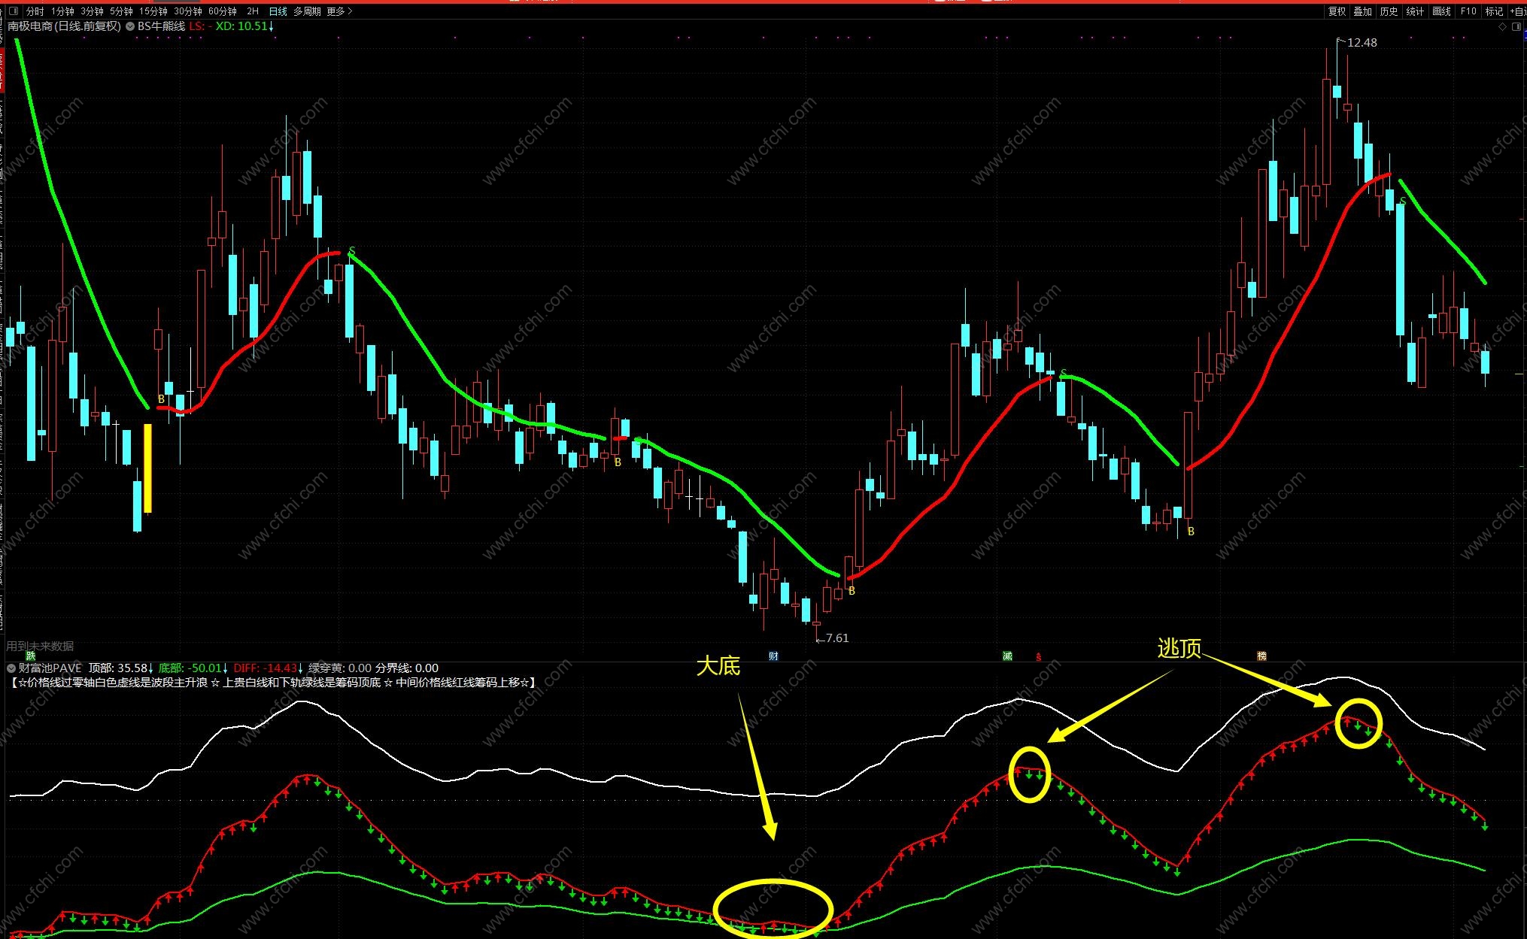
Task: Click the yellow highlighted candlestick bar
Action: point(148,468)
